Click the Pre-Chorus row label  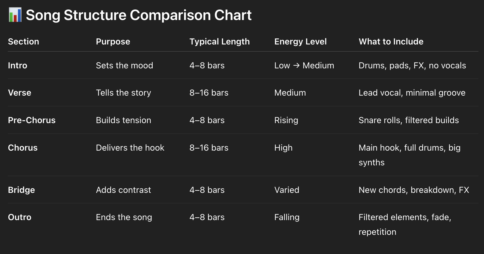[32, 120]
